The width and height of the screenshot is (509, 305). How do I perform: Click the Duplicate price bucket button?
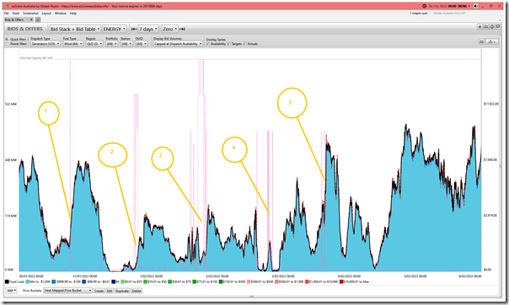122,291
